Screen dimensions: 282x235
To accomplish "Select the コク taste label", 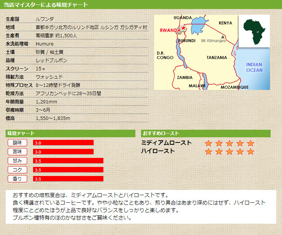I will click(x=17, y=170).
